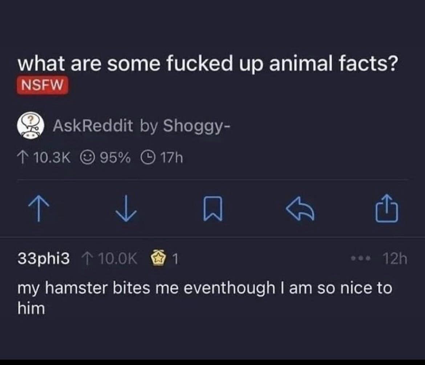Open the comment overflow menu with three dots
Image resolution: width=425 pixels, height=365 pixels.
361,258
